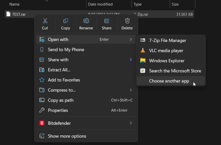
Task: Click the Copy icon in context menu
Action: tap(66, 21)
